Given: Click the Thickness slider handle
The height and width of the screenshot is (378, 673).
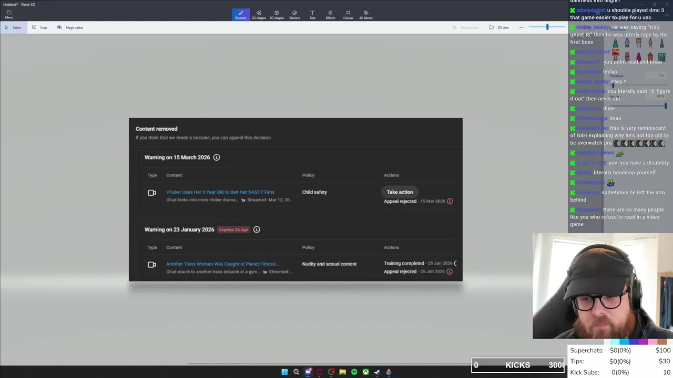Looking at the screenshot, I should point(613,85).
